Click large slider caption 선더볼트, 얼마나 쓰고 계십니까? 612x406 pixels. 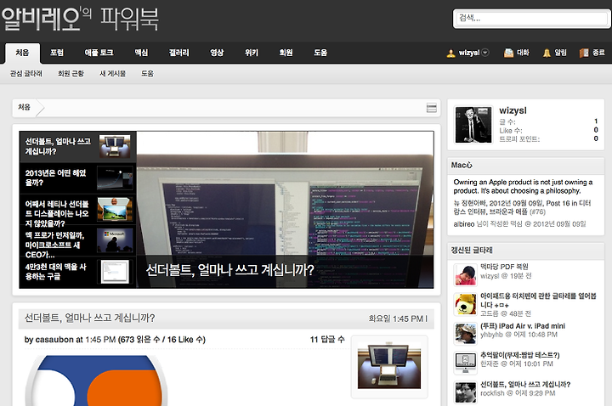tap(229, 270)
